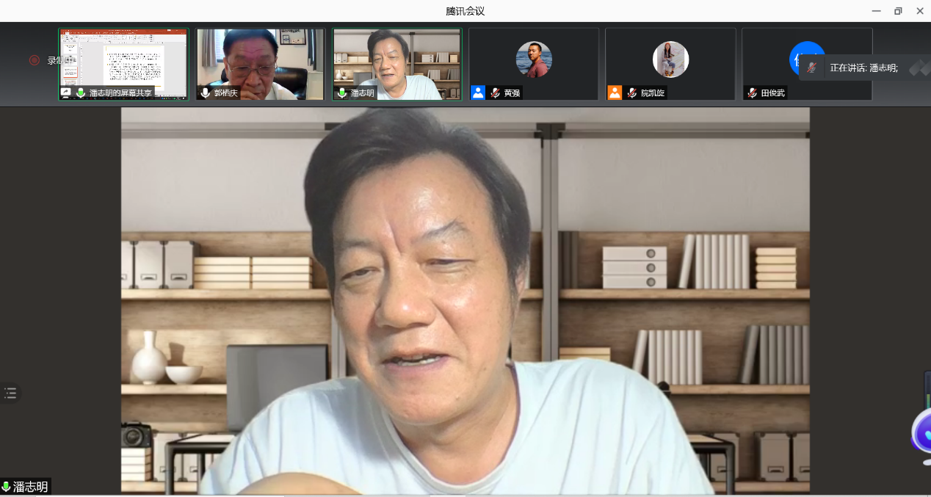931x497 pixels.
Task: Click the green microphone icon in 潘志明's thumbnail
Action: (341, 93)
